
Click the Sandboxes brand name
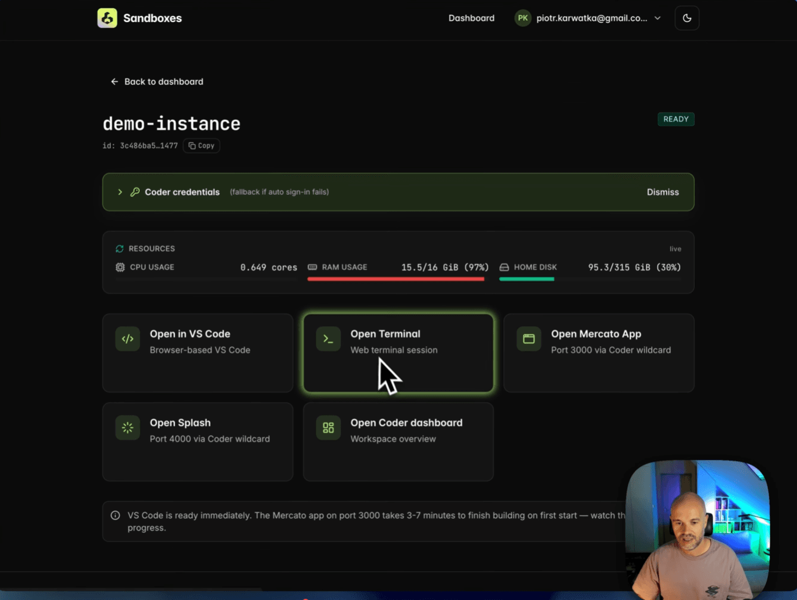pyautogui.click(x=152, y=18)
